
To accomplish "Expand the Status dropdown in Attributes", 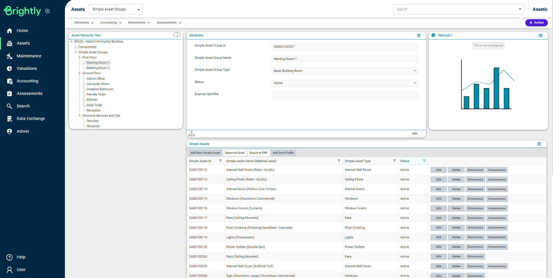I will click(414, 83).
